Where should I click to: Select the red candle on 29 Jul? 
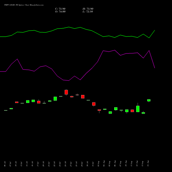(83, 97)
